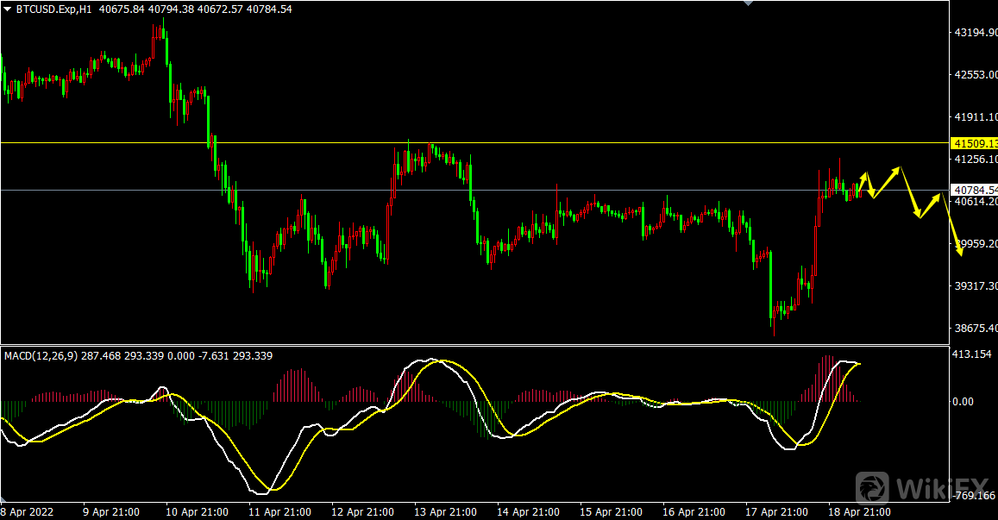Click the 8 Apr 2022 date label
This screenshot has height=520, width=998.
tap(28, 511)
